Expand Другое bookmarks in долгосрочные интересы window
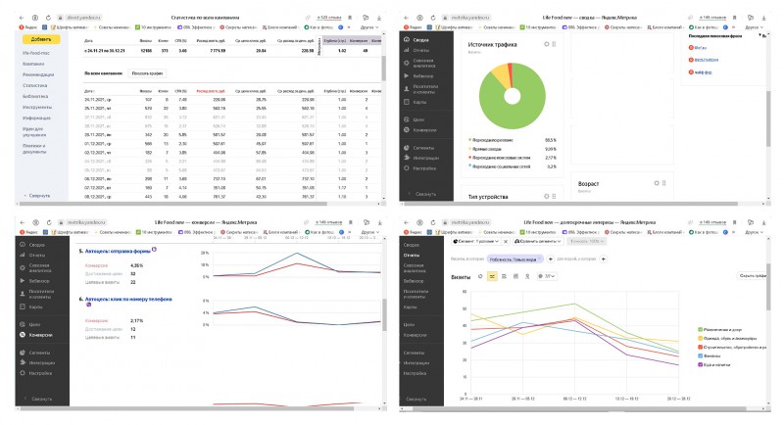784x425 pixels. tap(754, 232)
